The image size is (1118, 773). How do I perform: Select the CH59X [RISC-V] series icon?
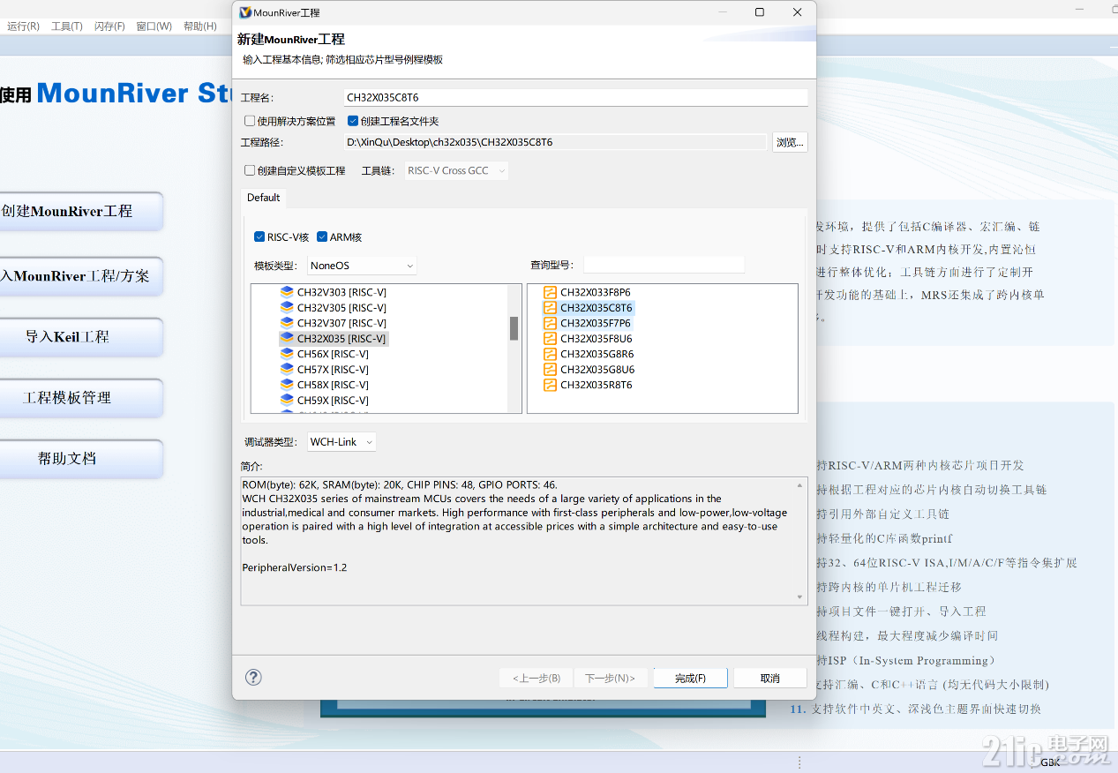(x=286, y=401)
